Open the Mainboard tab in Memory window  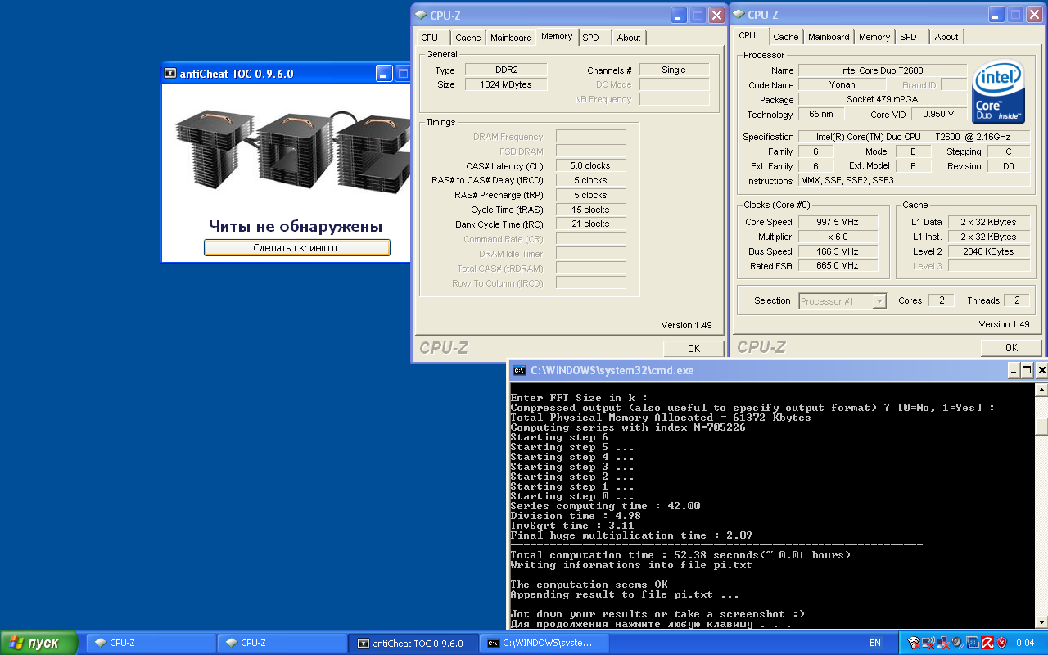511,38
